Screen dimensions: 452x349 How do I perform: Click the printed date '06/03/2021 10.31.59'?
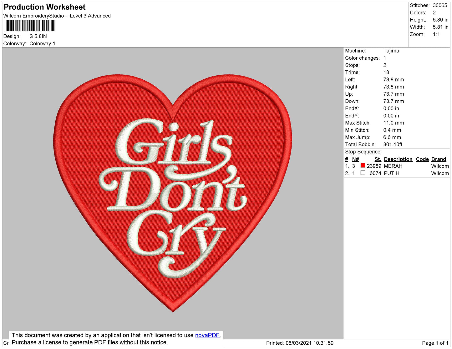click(x=309, y=343)
